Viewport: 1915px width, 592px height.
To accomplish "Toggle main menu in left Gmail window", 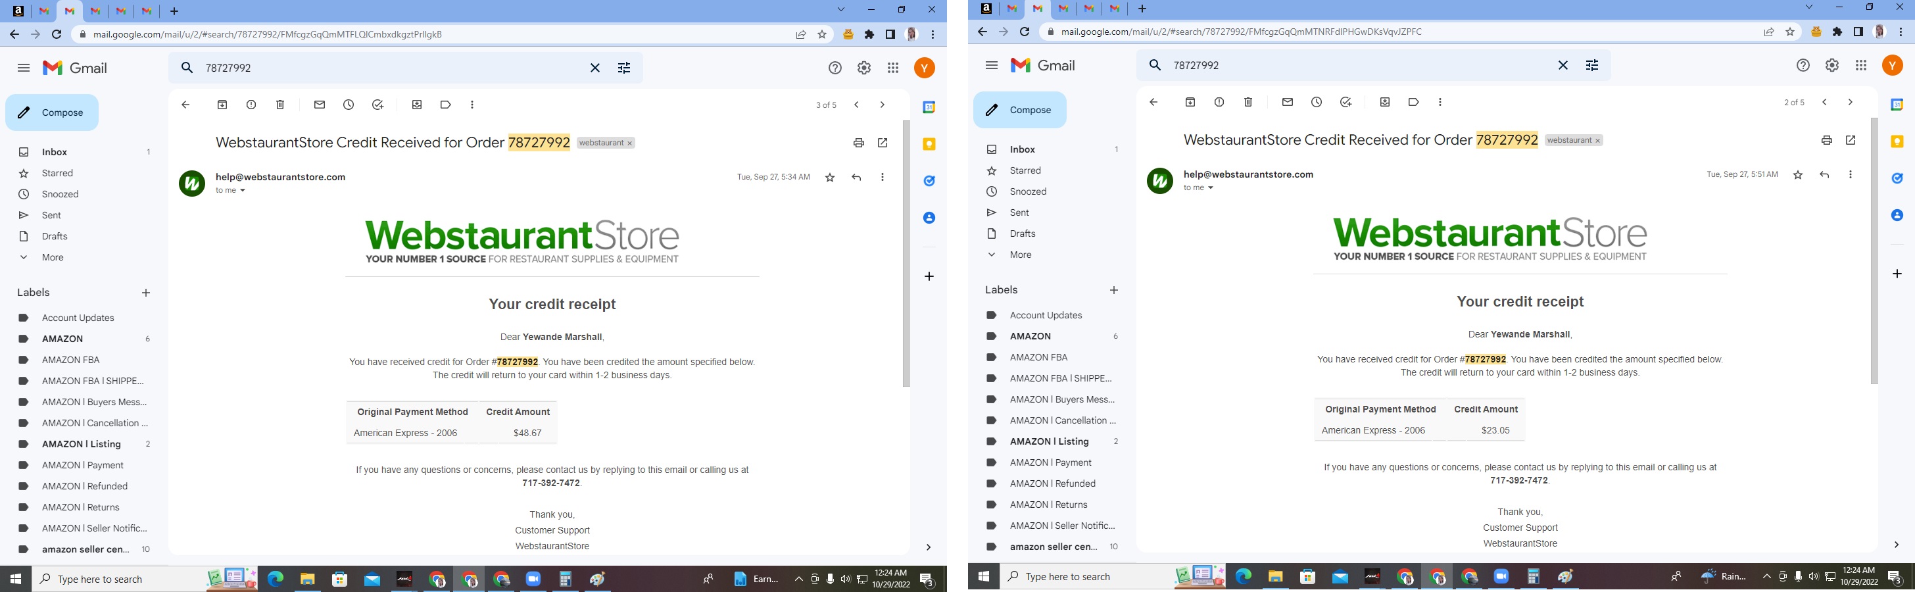I will point(24,68).
